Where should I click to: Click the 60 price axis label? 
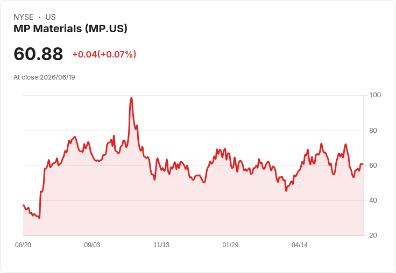(373, 166)
